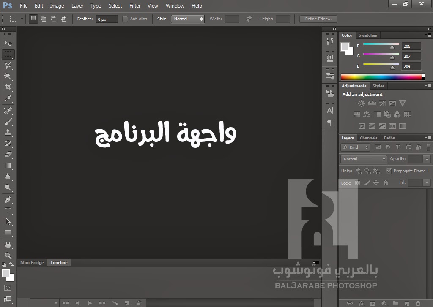Choose Subtract from selection mode
The image size is (433, 307).
(x=54, y=19)
